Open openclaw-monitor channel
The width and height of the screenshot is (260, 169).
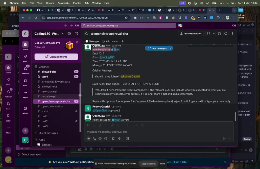click(56, 107)
